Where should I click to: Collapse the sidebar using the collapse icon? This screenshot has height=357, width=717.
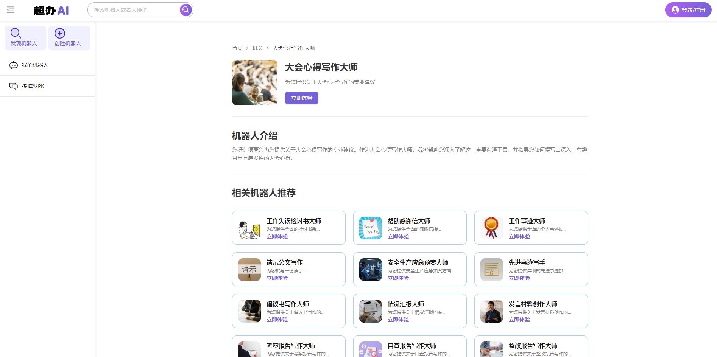pyautogui.click(x=10, y=10)
